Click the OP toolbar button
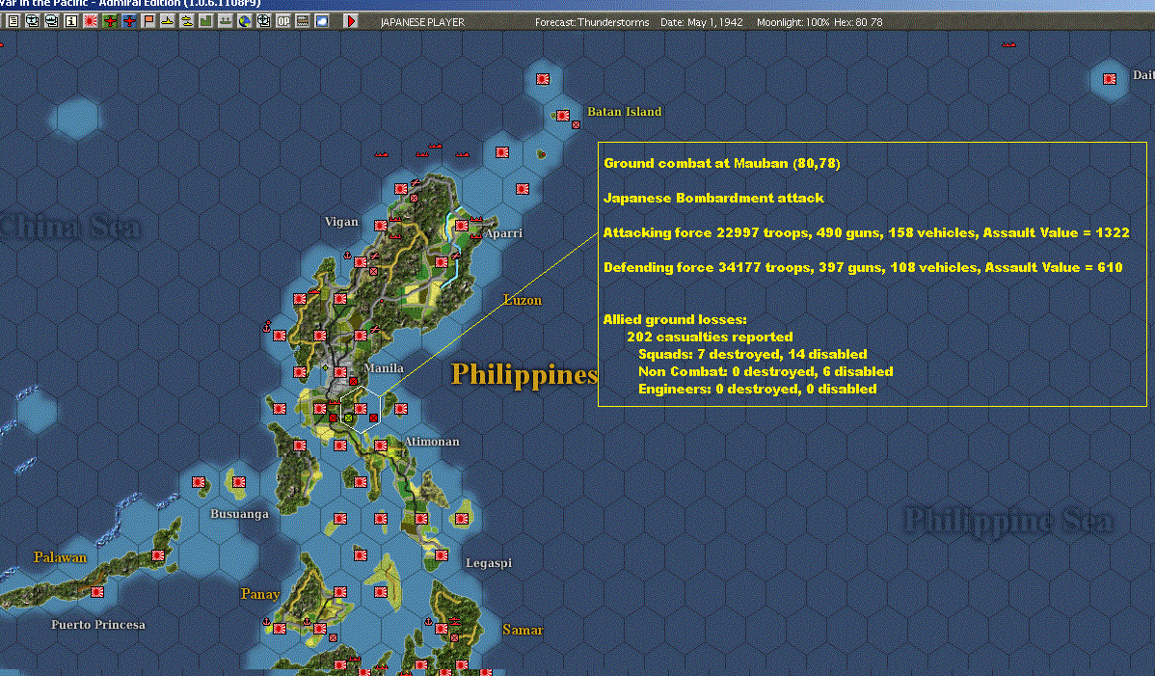The height and width of the screenshot is (676, 1155). click(x=282, y=21)
